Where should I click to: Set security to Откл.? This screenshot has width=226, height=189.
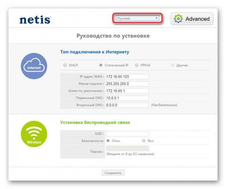(108, 140)
